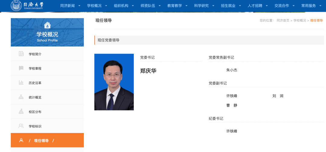This screenshot has height=152, width=326.
Task: Expand the 招生就业 dropdown arrow
Action: coord(240,6)
